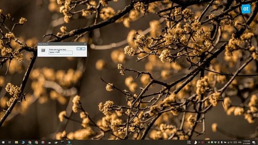
Task: Open the volume control in tray
Action: tap(231, 142)
